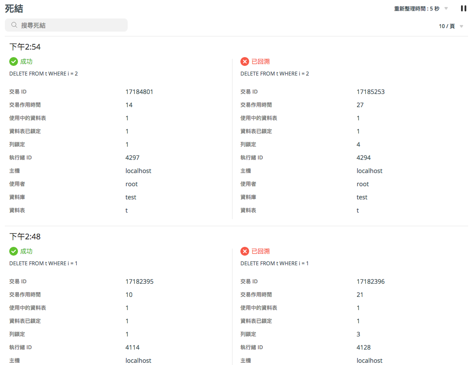Click transaction ID value 17185253
Viewport: 472px width, 365px height.
click(x=370, y=92)
